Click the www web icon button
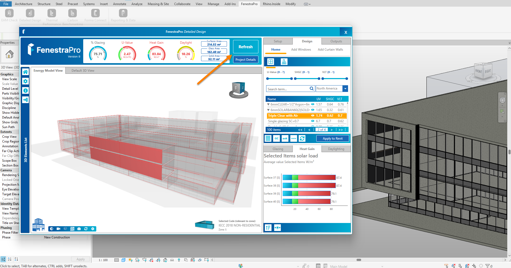This screenshot has height=268, width=511. pos(294,138)
